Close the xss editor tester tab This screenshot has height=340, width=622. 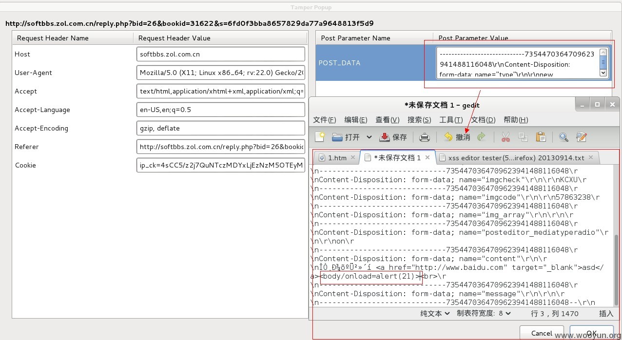(591, 157)
